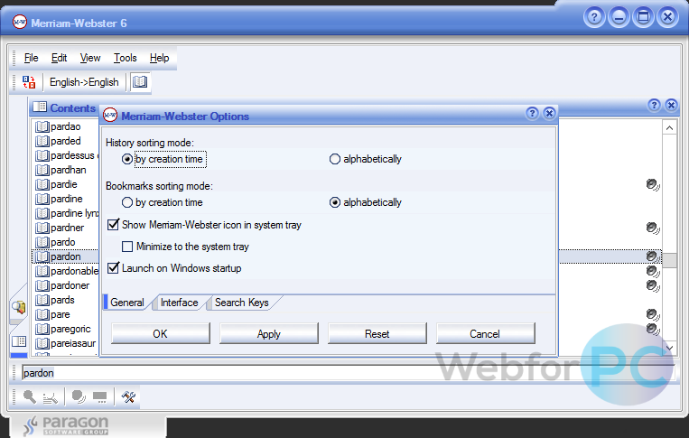This screenshot has width=689, height=438.
Task: Select the word paregoric in Contents list
Action: pos(70,329)
